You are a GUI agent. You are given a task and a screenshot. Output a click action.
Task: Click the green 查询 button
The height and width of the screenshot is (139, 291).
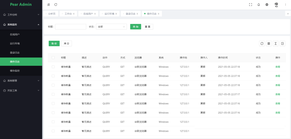point(136,27)
